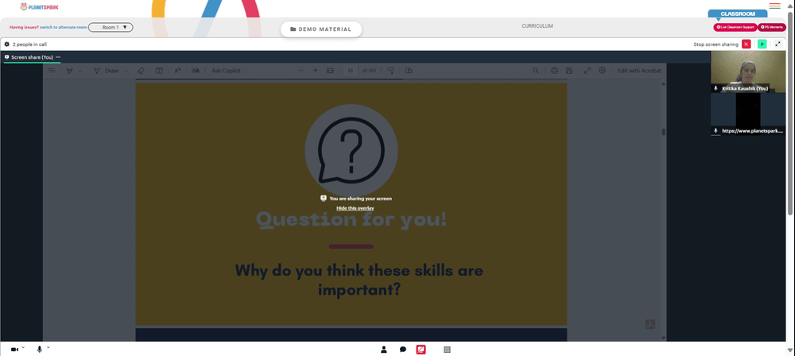
Task: Expand camera options chevron
Action: point(23,347)
